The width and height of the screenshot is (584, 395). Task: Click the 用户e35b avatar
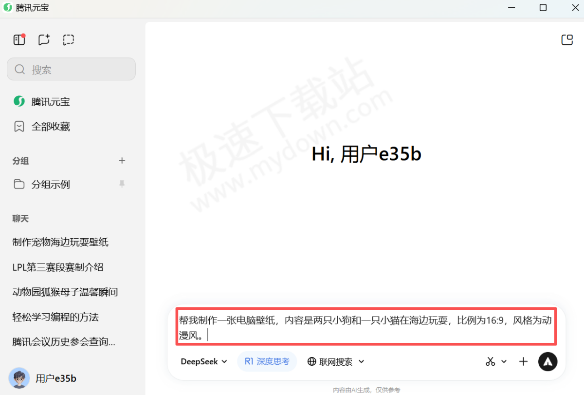point(18,378)
